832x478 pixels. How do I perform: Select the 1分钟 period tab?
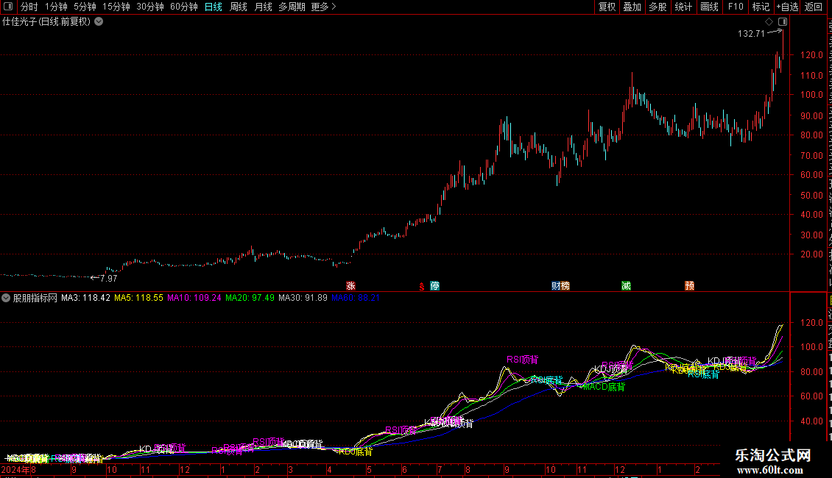click(56, 7)
